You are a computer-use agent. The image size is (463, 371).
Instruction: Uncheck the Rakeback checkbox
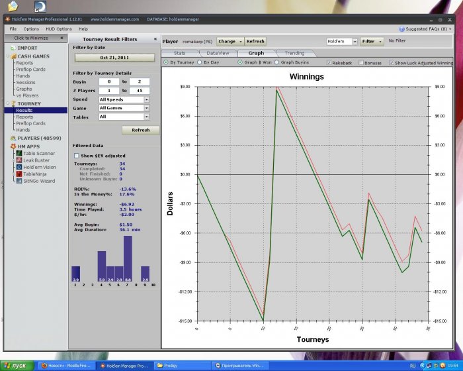point(329,62)
